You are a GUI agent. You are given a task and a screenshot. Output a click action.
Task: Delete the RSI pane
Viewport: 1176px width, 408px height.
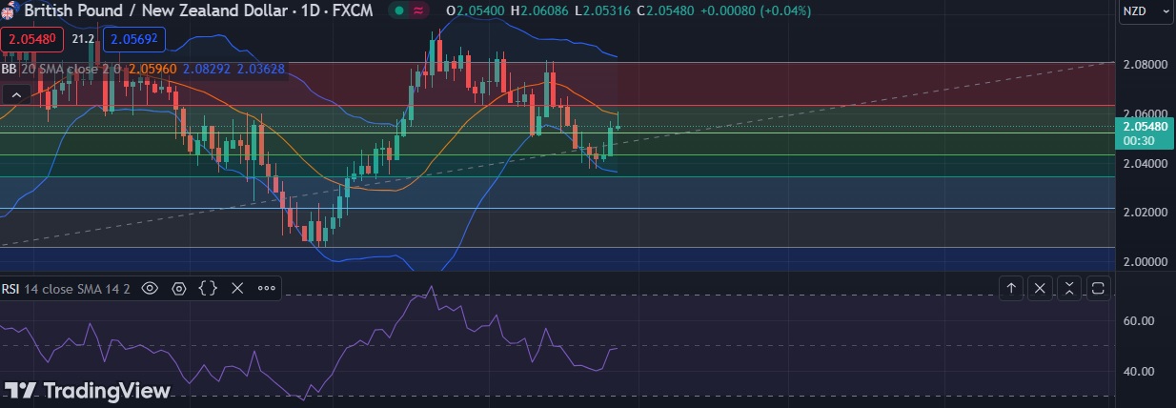(1041, 287)
